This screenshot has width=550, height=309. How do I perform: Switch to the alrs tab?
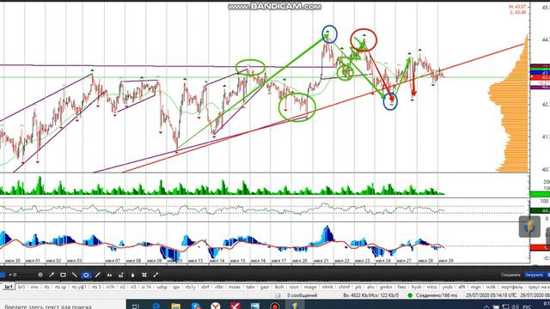click(x=370, y=287)
